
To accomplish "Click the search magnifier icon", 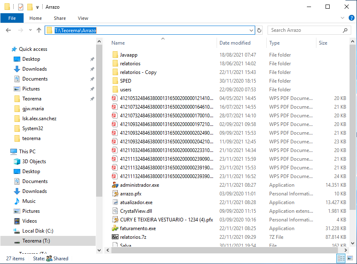I will point(345,30).
